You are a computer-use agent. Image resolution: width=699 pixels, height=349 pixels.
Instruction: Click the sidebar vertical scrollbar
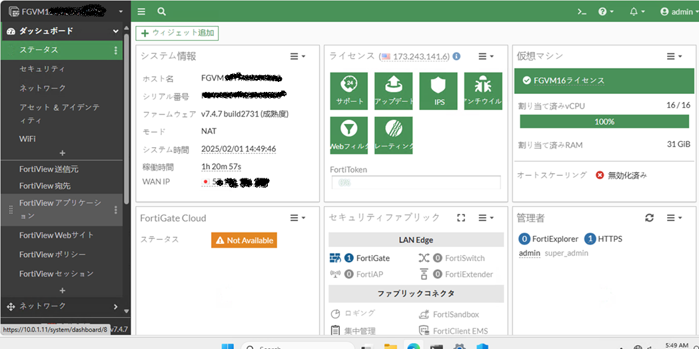[x=127, y=118]
